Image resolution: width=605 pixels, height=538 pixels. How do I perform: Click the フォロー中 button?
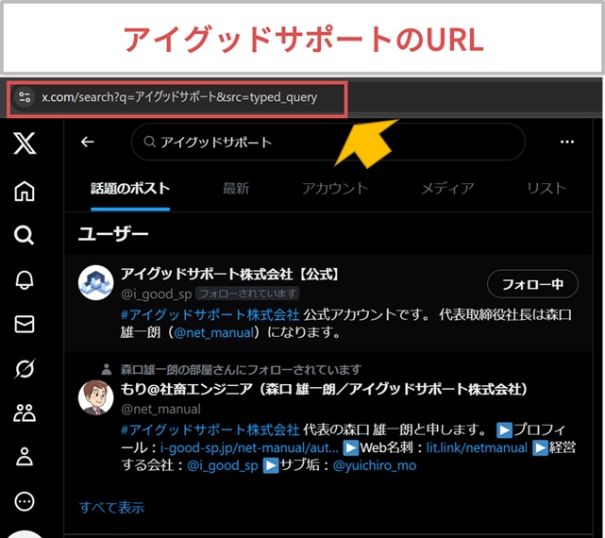[532, 284]
